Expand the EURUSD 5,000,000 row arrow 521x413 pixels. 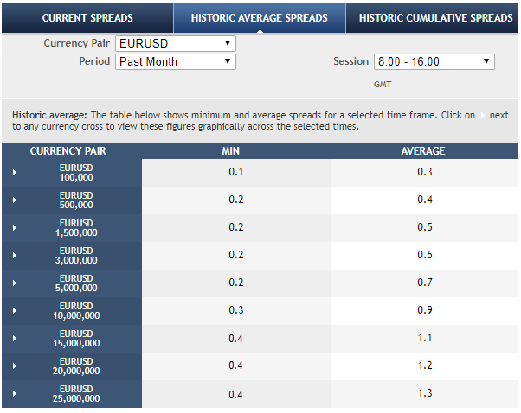click(15, 283)
